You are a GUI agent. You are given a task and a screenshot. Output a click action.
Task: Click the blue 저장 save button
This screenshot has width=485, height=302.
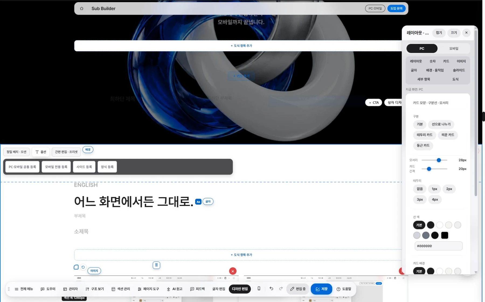pos(321,289)
